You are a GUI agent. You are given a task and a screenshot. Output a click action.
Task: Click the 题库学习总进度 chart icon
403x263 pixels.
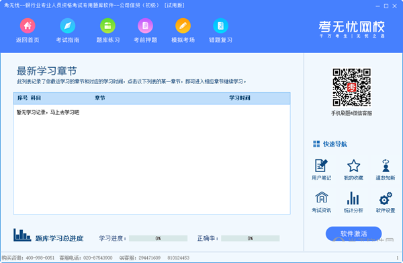click(22, 235)
